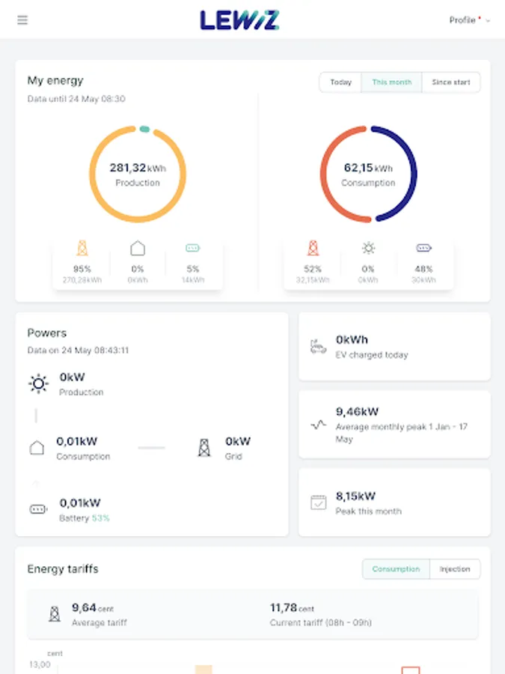Screen dimensions: 505x674
Task: Click the EV charging car icon
Action: pos(318,346)
